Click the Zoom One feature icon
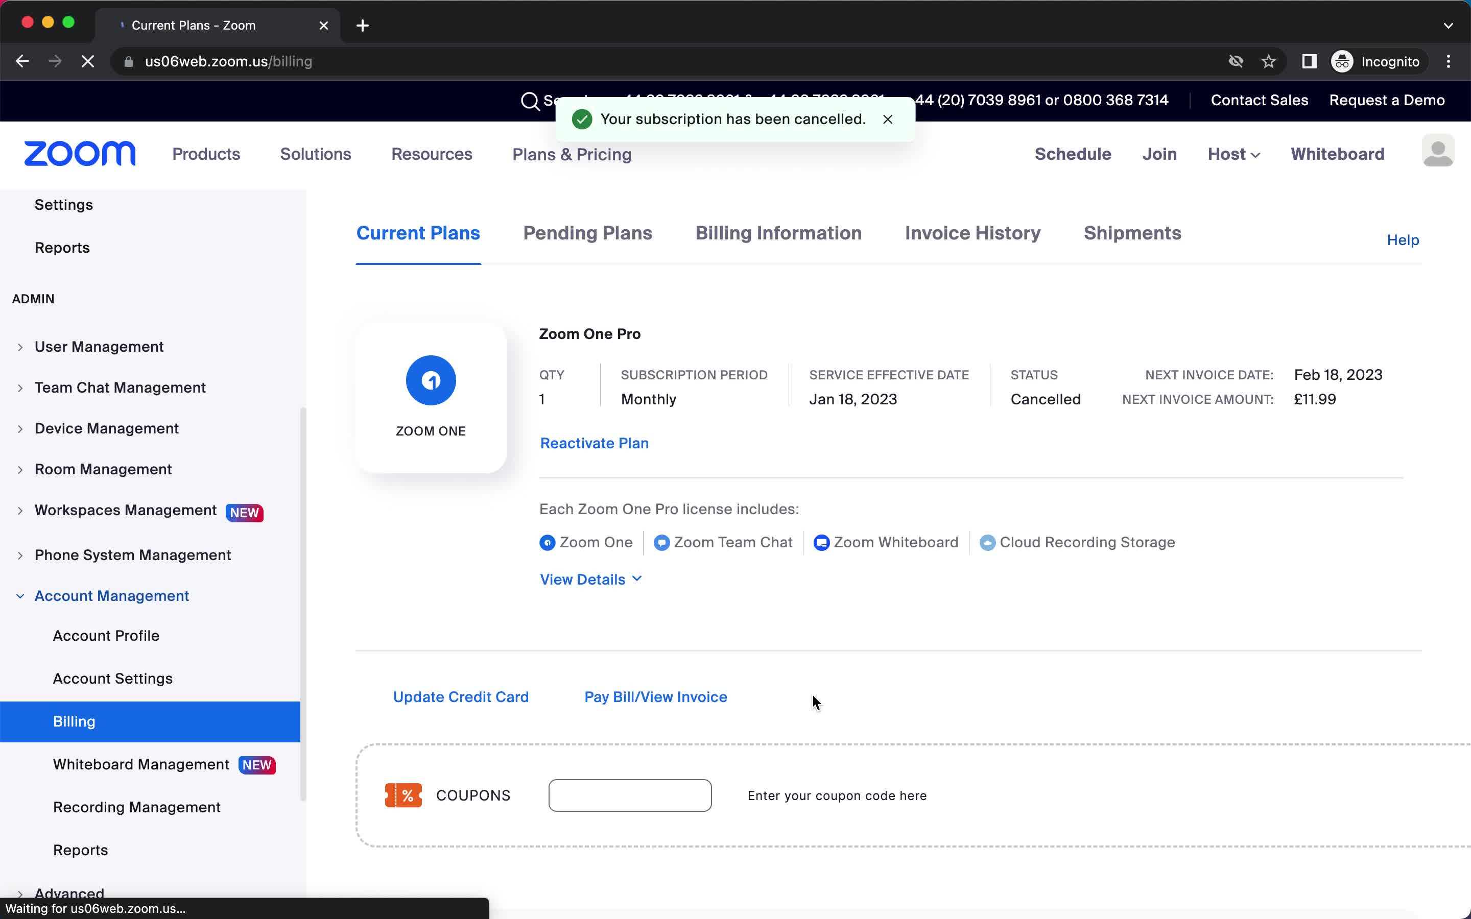 coord(547,542)
